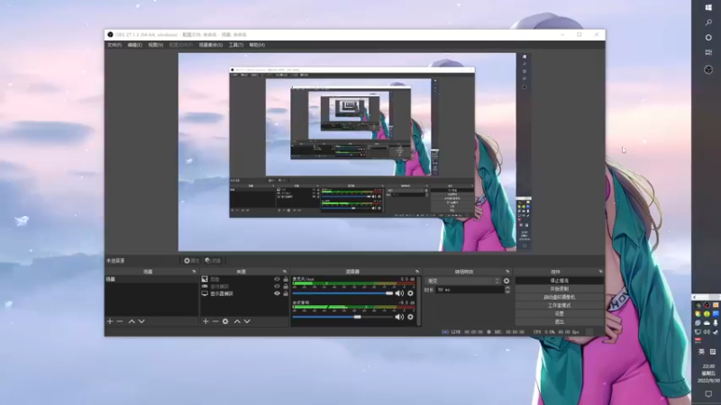
Task: Open Desktop Audio settings gear
Action: [x=410, y=317]
